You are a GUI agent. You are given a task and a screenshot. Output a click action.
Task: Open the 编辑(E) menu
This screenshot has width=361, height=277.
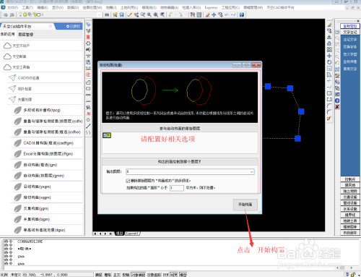(x=43, y=8)
